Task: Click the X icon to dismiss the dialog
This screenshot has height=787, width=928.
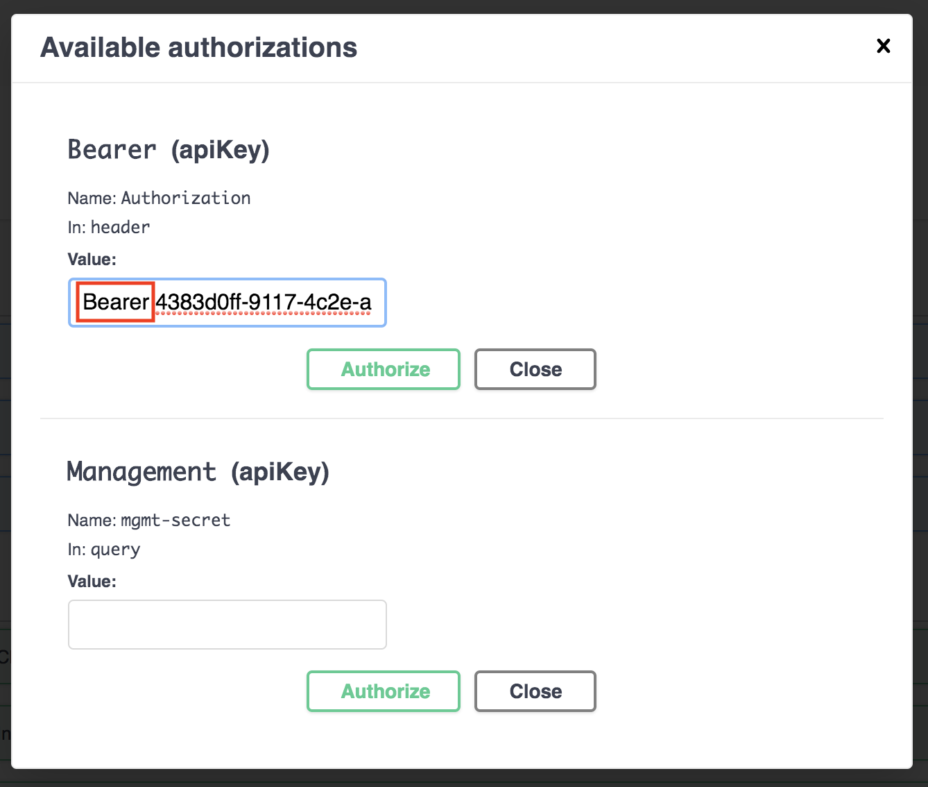Action: click(x=883, y=46)
